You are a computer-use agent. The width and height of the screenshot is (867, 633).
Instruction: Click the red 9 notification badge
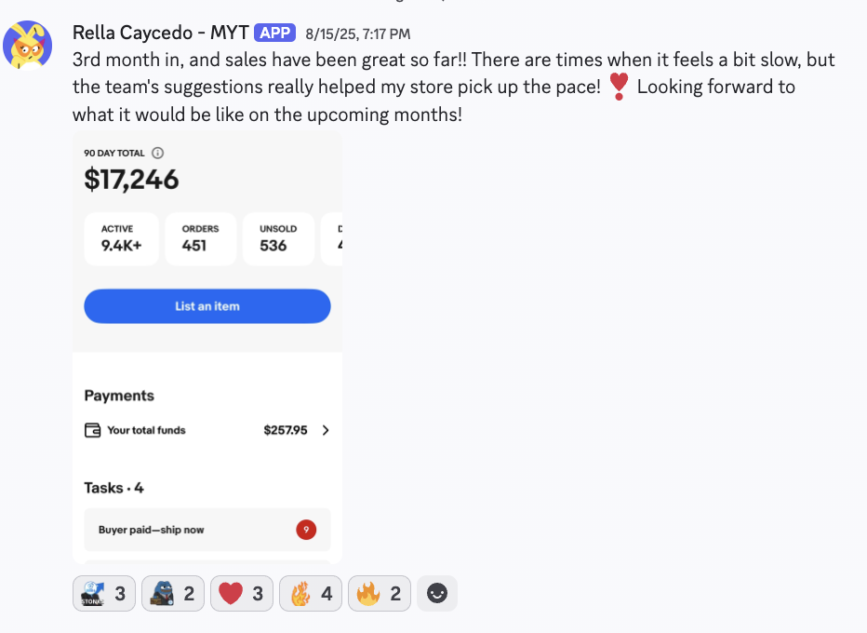pyautogui.click(x=306, y=530)
